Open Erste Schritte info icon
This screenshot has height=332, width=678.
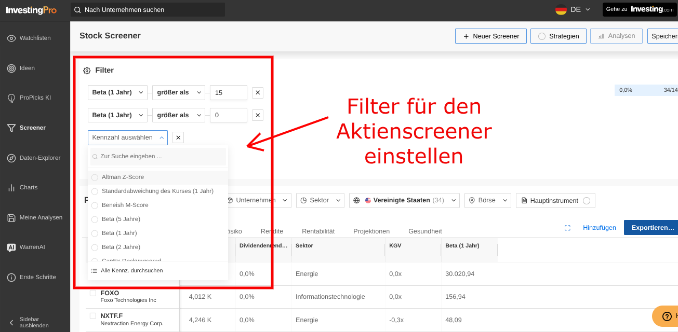(11, 278)
